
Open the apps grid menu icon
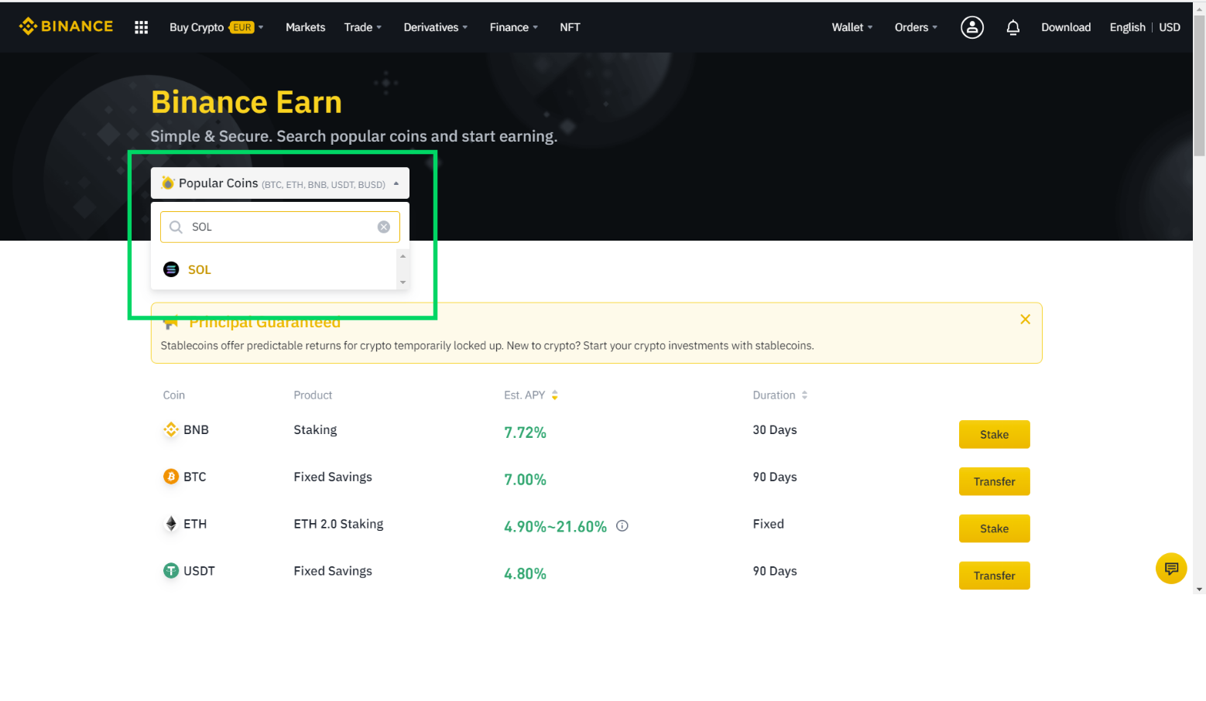coord(141,27)
